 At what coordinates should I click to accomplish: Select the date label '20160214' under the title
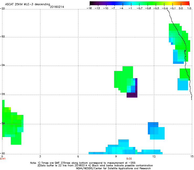click(x=57, y=7)
